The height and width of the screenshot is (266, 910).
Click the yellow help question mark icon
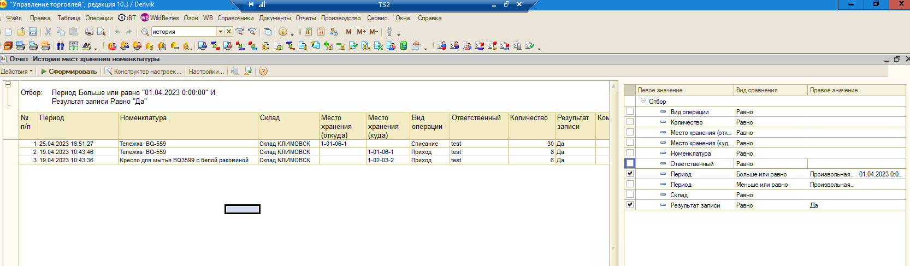tap(263, 71)
